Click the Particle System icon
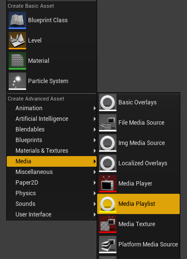The image size is (187, 259). pyautogui.click(x=17, y=81)
